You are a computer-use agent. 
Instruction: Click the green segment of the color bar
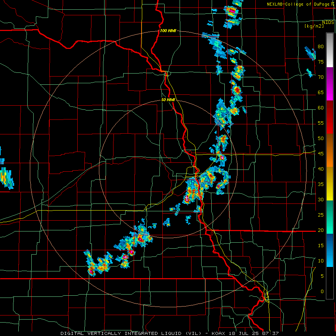(330, 217)
